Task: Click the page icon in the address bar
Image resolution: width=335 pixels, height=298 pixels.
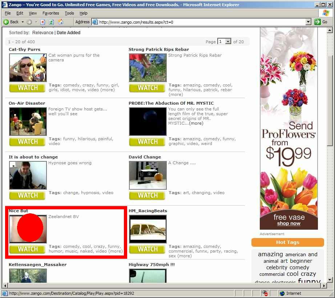Action: (95, 22)
